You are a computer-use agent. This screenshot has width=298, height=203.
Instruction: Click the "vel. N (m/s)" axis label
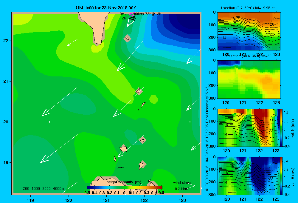click(293, 129)
